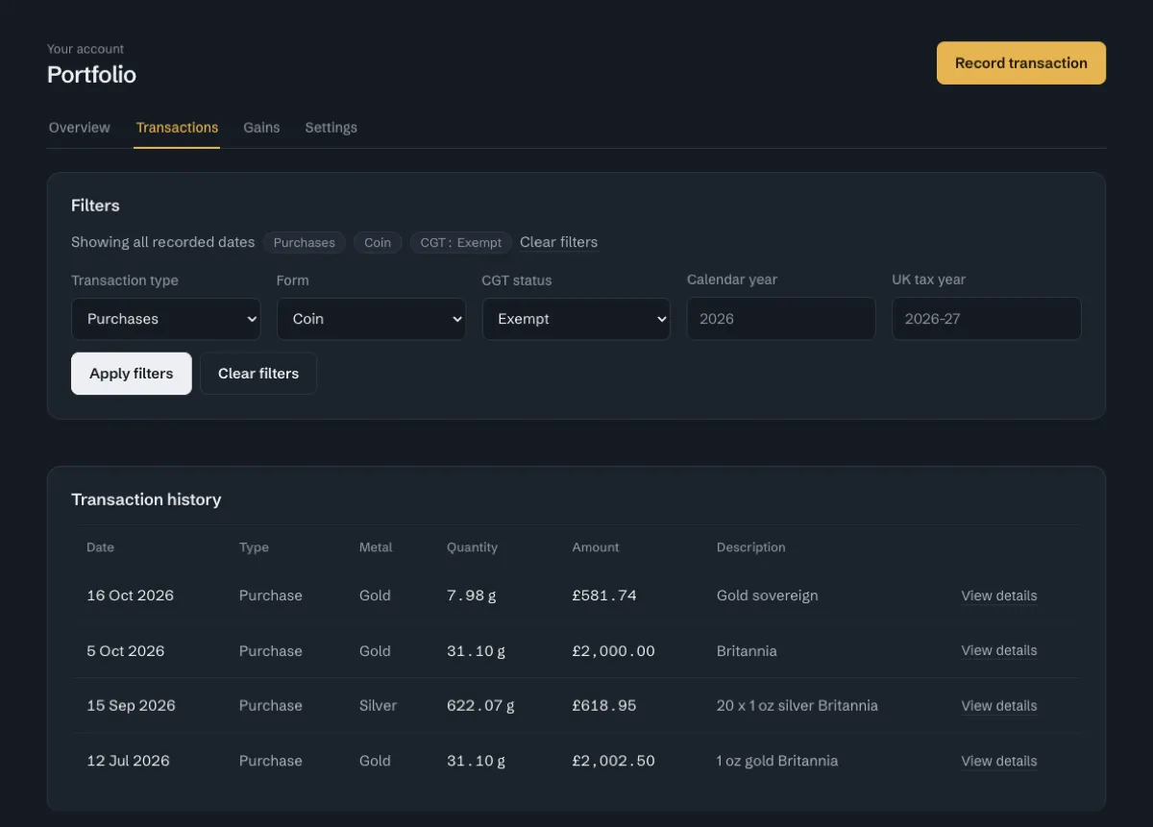Select the 12 Jul 2026 date cell
The image size is (1153, 827).
coord(128,761)
